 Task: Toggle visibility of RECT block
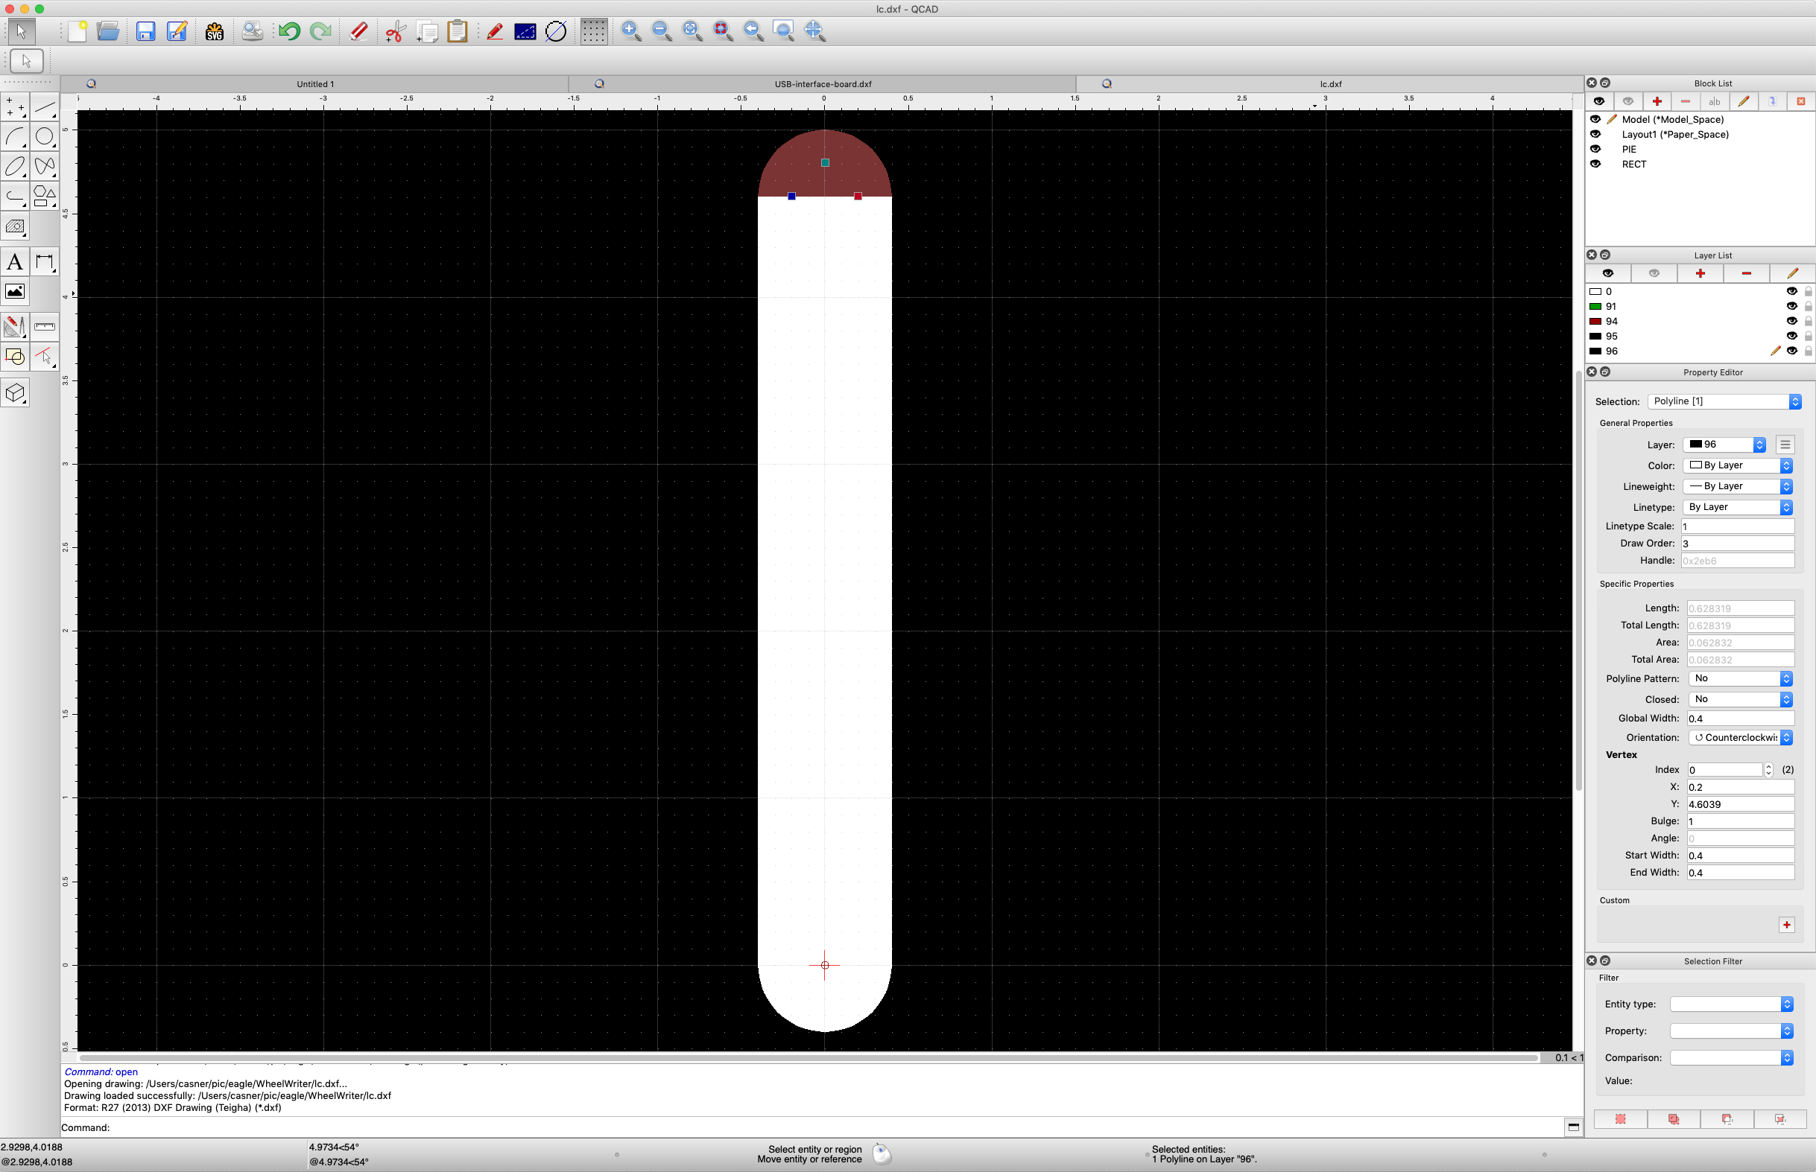[x=1595, y=164]
